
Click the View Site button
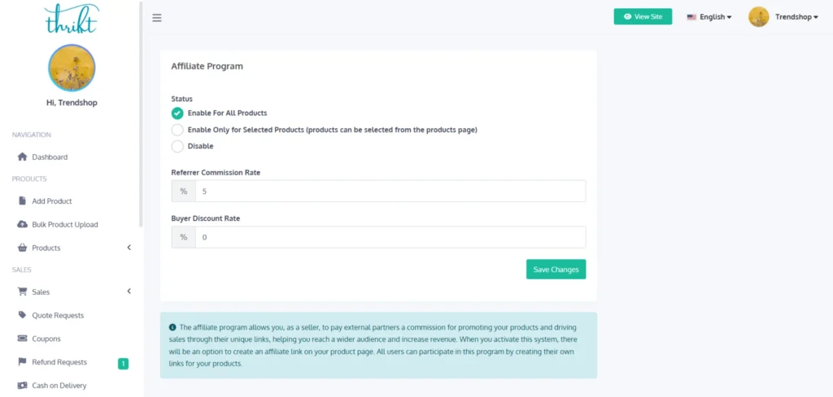click(643, 17)
